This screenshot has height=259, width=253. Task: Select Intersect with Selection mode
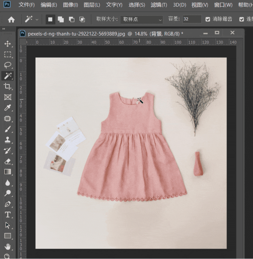(x=82, y=19)
